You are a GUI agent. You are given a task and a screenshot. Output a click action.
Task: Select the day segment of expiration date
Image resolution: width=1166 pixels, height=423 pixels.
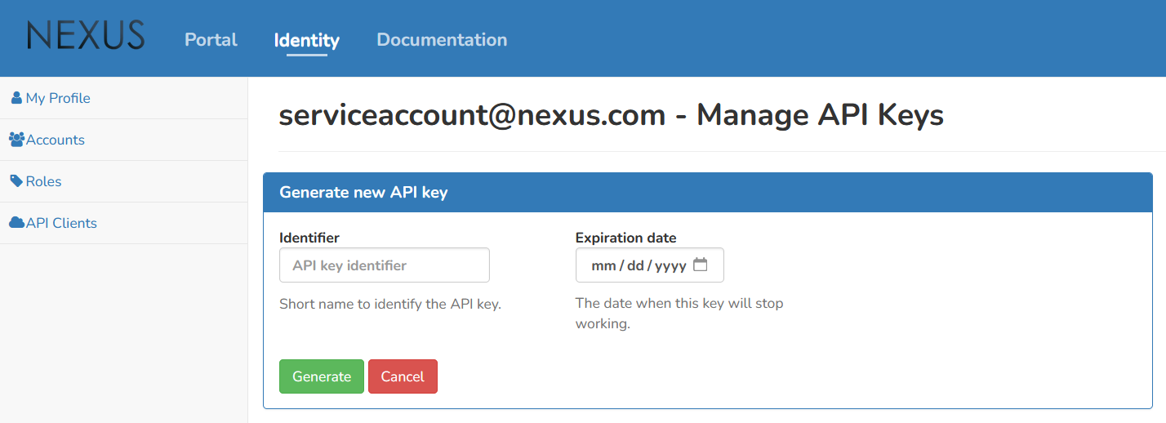(x=635, y=265)
